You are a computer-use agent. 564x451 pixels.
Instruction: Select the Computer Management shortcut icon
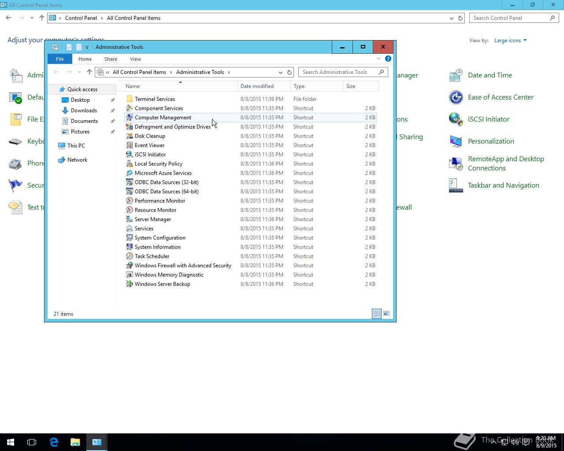tap(129, 118)
